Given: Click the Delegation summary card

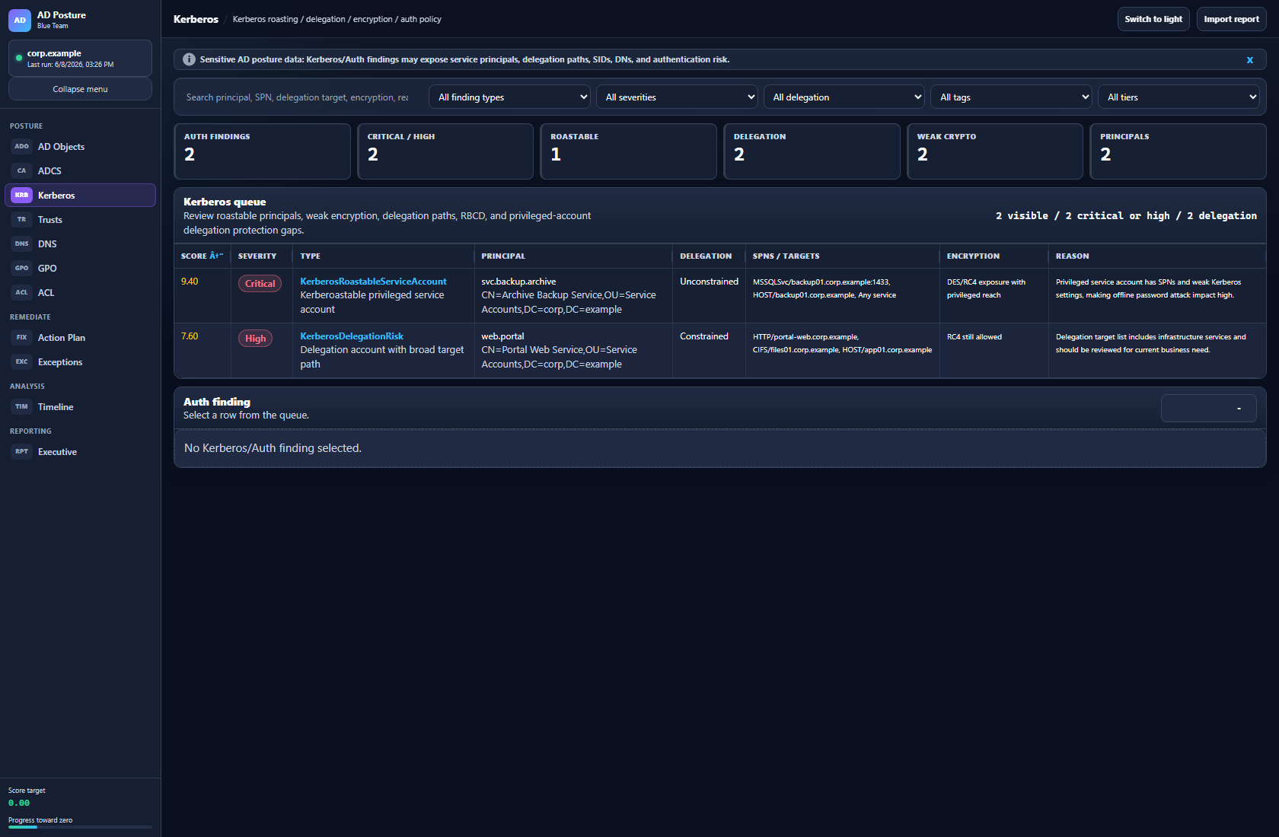Looking at the screenshot, I should tap(812, 151).
